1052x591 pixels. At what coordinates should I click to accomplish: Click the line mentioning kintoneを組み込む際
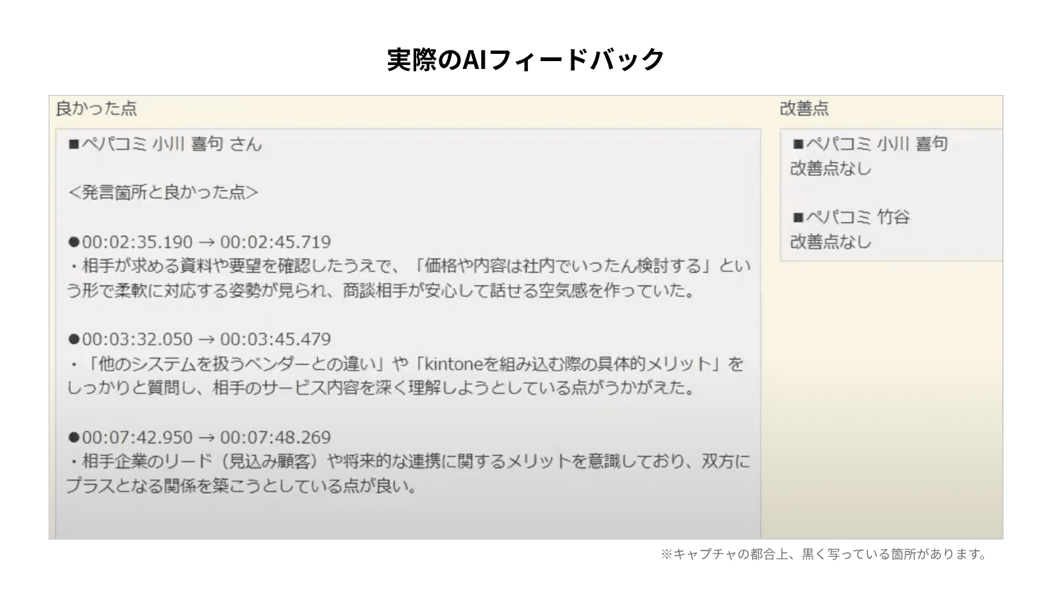click(x=406, y=364)
